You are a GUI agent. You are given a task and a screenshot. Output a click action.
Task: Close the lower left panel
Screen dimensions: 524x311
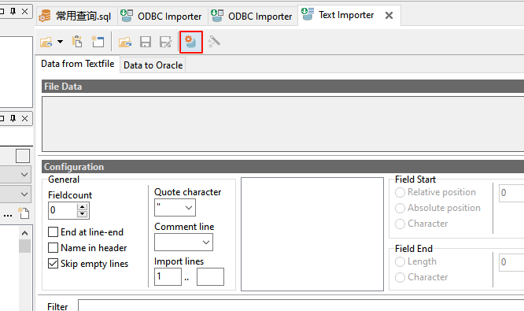[x=24, y=118]
